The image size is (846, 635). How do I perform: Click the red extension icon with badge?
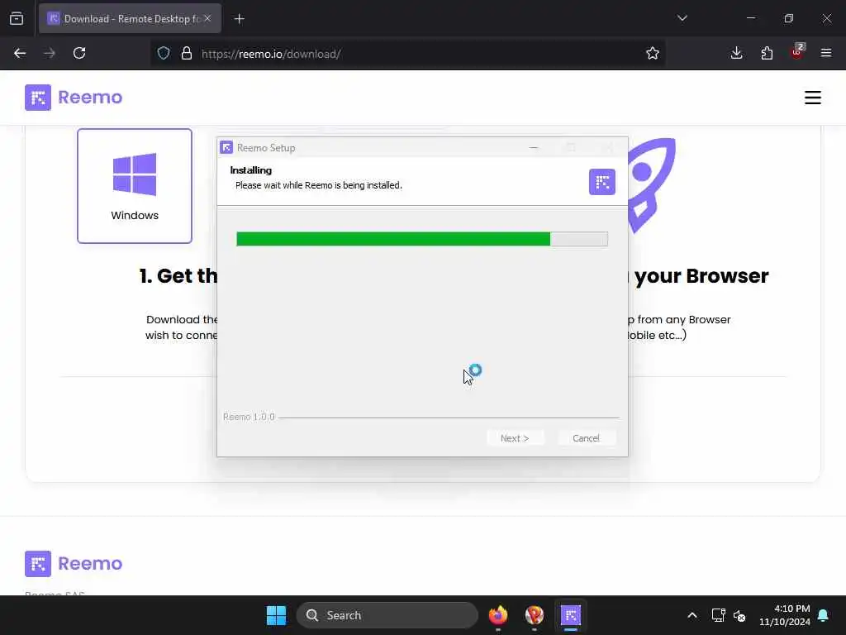click(797, 52)
